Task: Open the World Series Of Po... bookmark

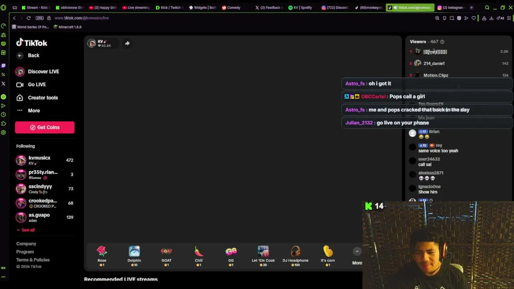Action: 31,27
